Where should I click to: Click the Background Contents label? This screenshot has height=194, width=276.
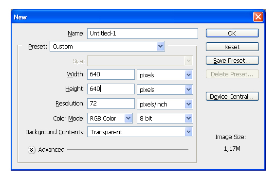point(55,132)
